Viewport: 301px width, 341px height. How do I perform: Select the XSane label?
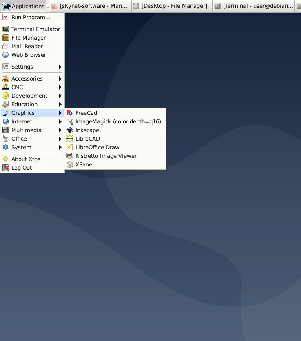[84, 164]
